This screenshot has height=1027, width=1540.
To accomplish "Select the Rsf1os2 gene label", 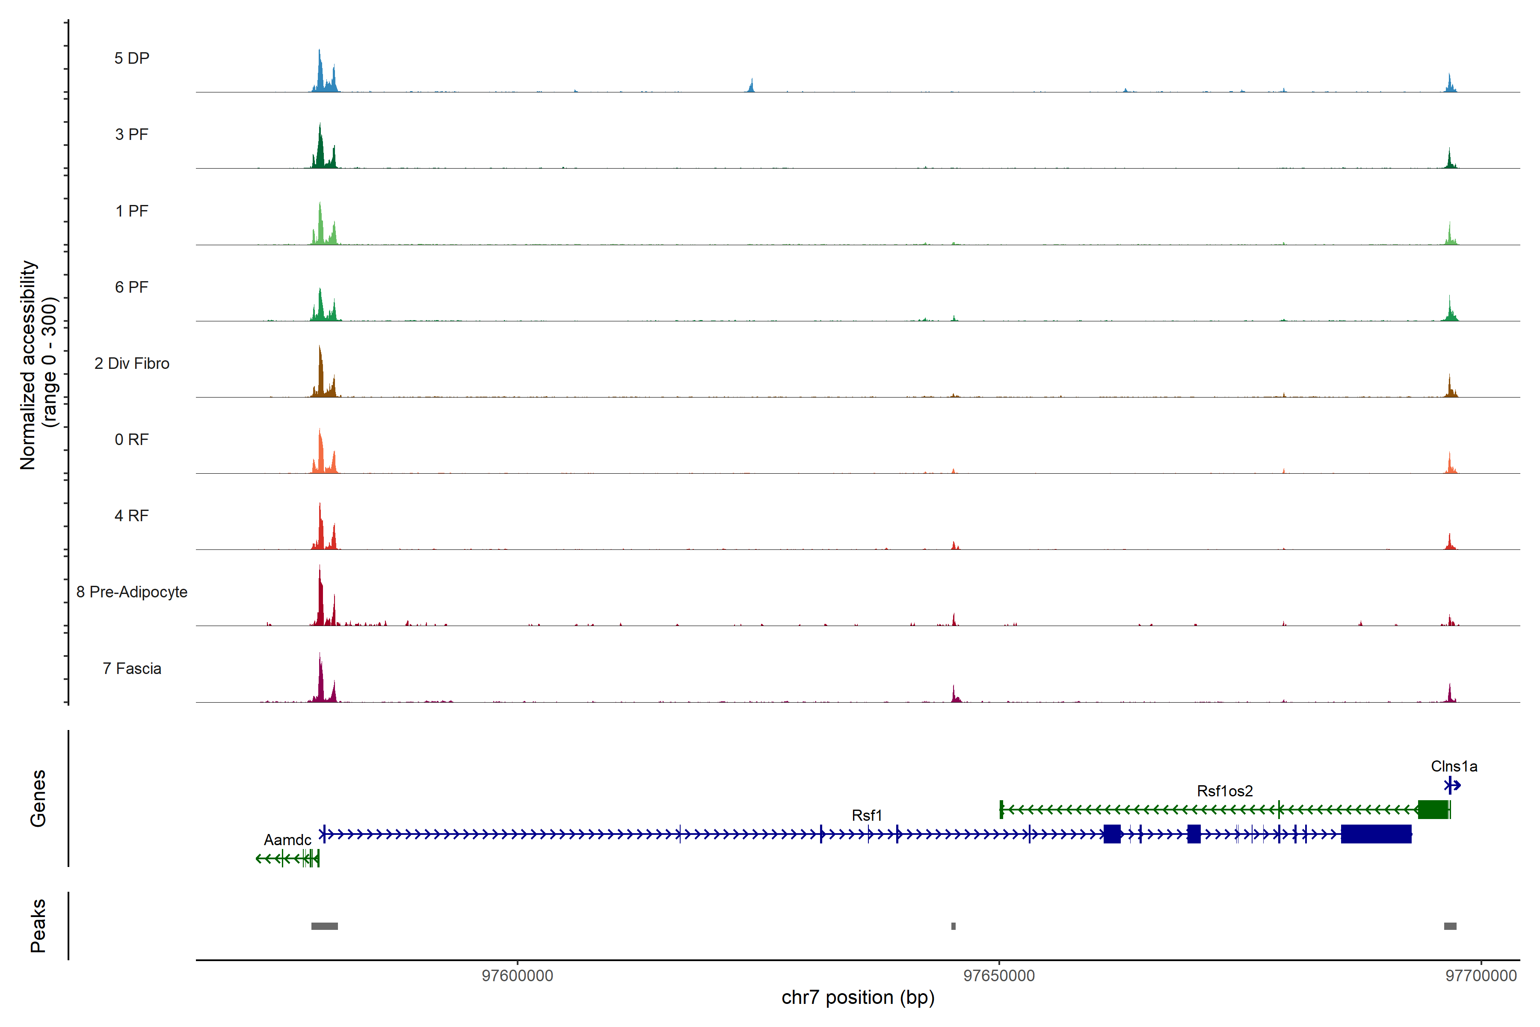I will (1224, 790).
